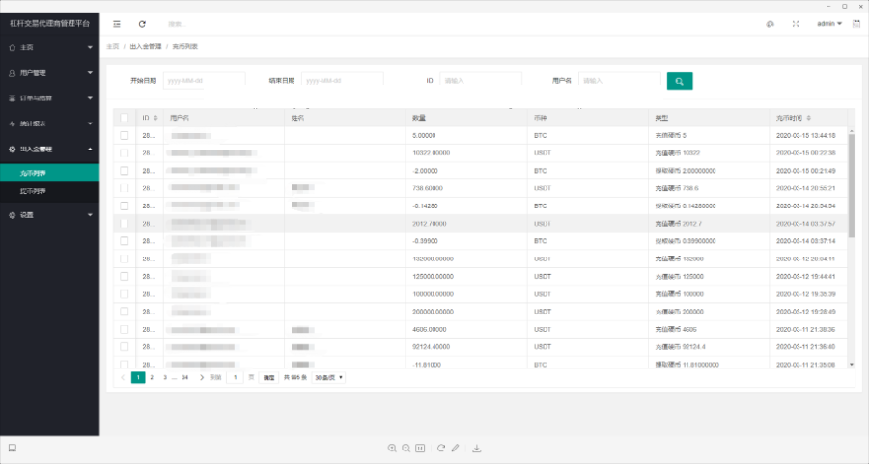Click the zoom in icon in bottom toolbar
The width and height of the screenshot is (869, 464).
392,448
